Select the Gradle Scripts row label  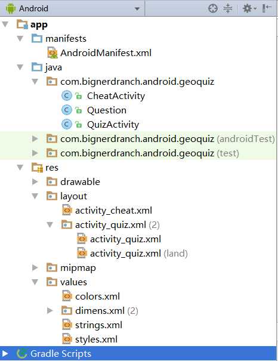click(61, 354)
